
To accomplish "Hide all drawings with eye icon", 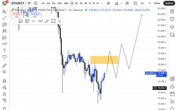I will click(4, 100).
